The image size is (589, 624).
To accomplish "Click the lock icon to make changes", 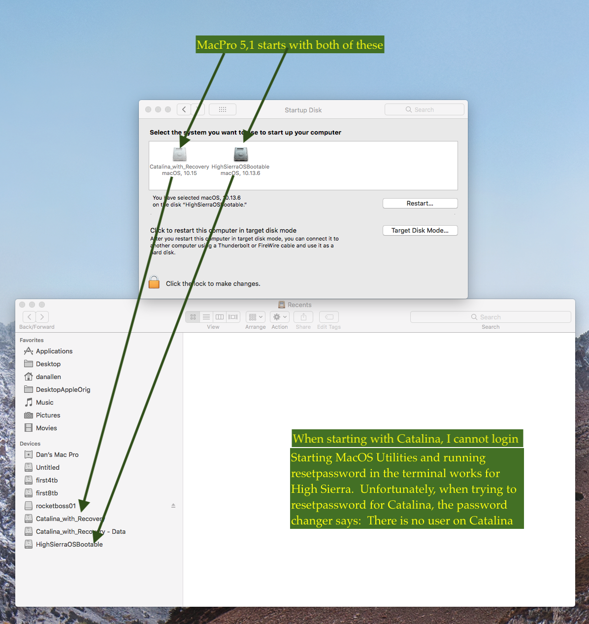I will tap(154, 282).
